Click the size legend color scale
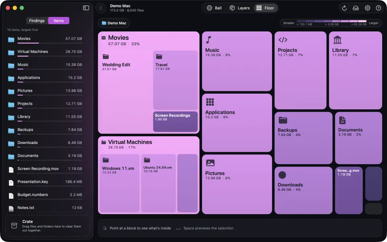 (x=331, y=21)
